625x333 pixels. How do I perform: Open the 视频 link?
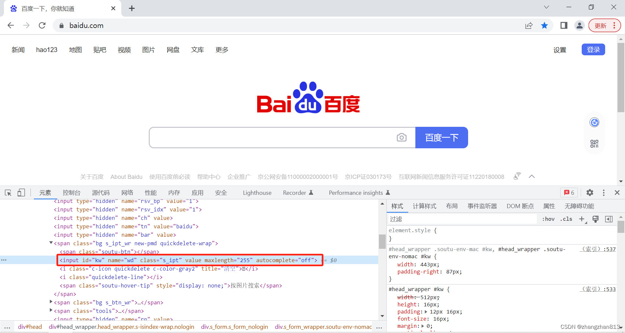click(124, 50)
